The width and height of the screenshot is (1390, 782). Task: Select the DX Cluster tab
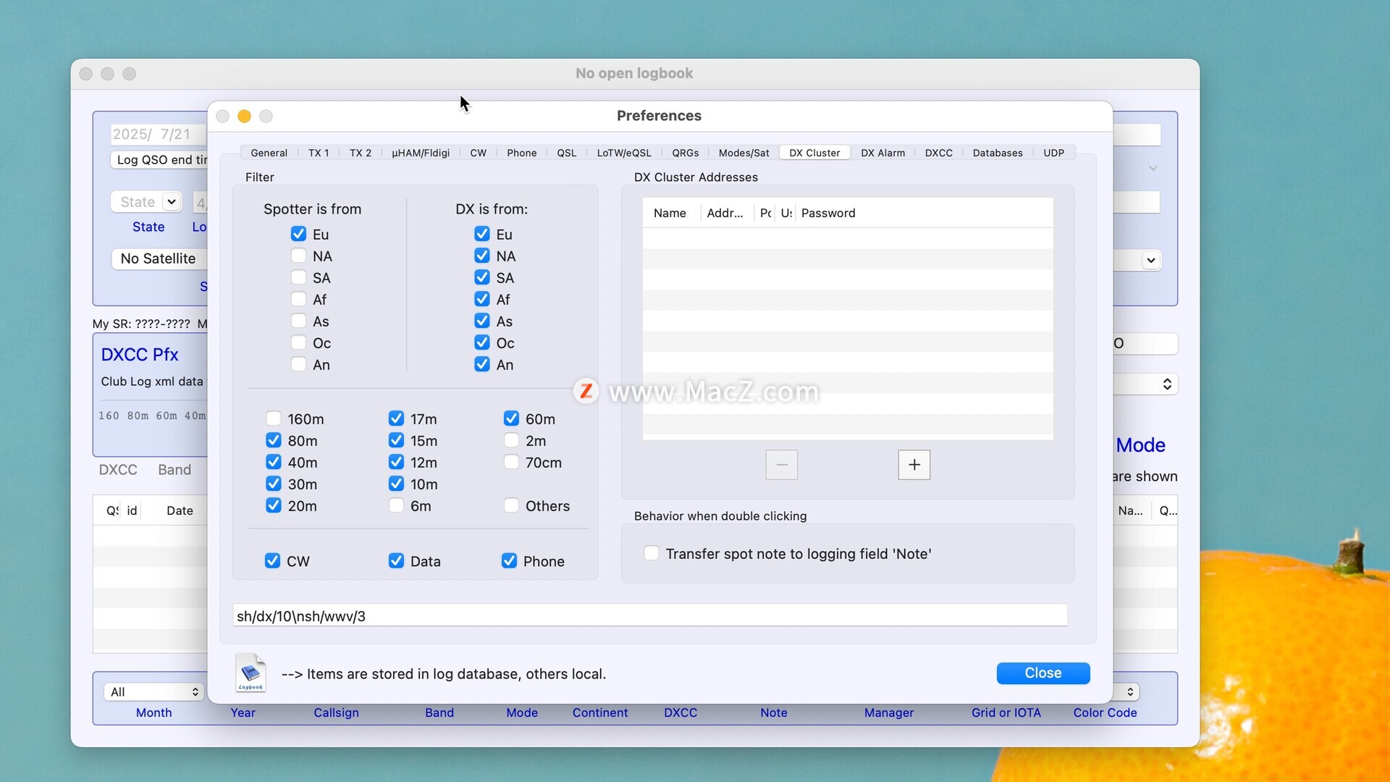(814, 153)
